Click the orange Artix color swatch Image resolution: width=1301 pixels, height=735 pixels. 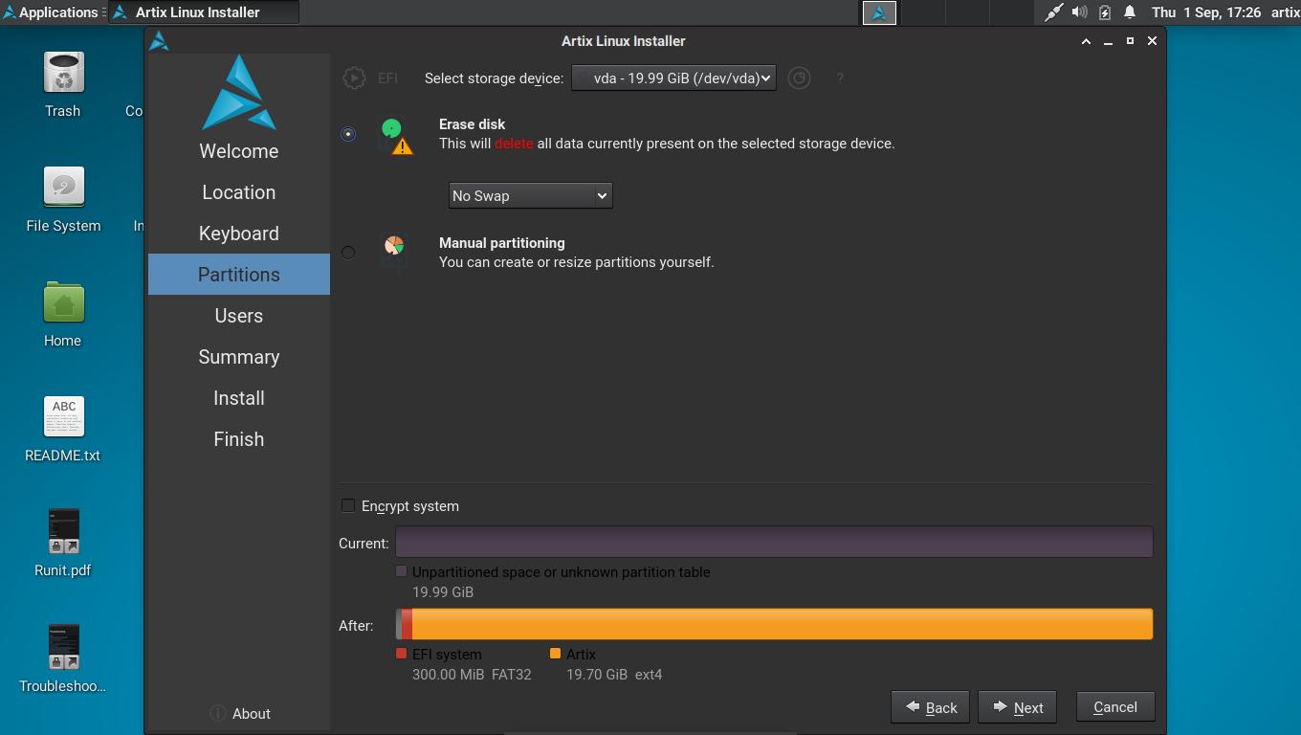pos(555,654)
